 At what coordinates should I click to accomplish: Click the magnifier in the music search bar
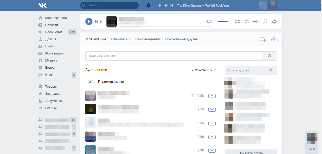(269, 56)
